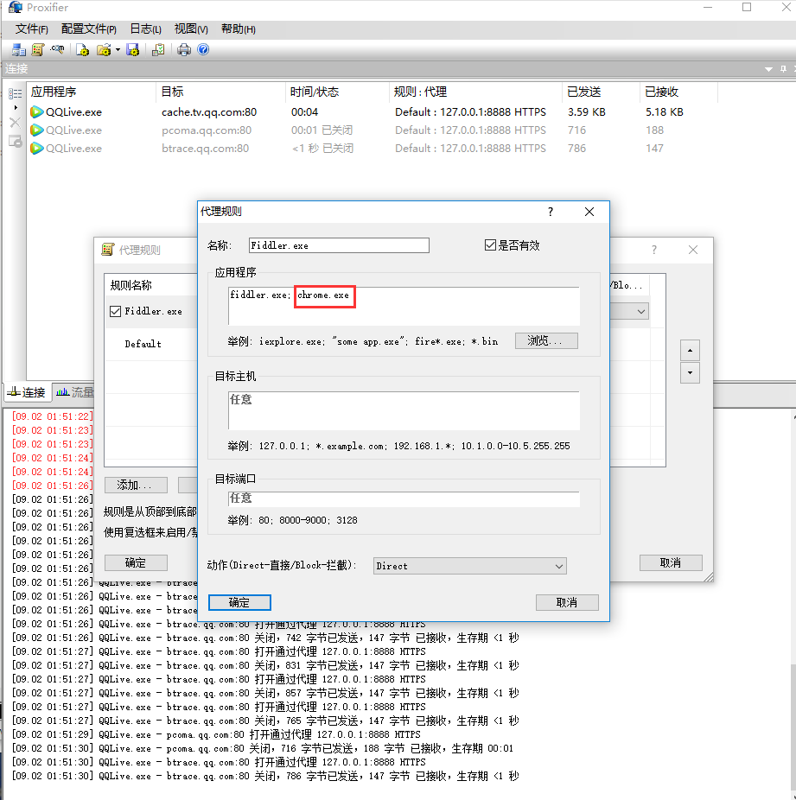796x800 pixels.
Task: Click the printer toolbar icon
Action: click(x=184, y=49)
